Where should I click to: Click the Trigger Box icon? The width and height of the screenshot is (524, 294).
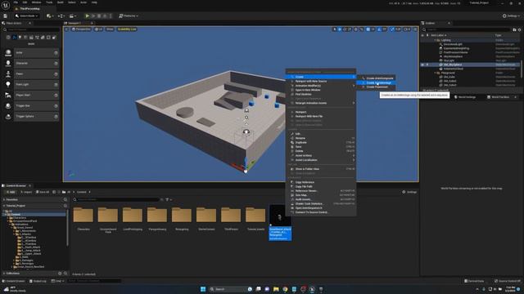tap(8, 105)
